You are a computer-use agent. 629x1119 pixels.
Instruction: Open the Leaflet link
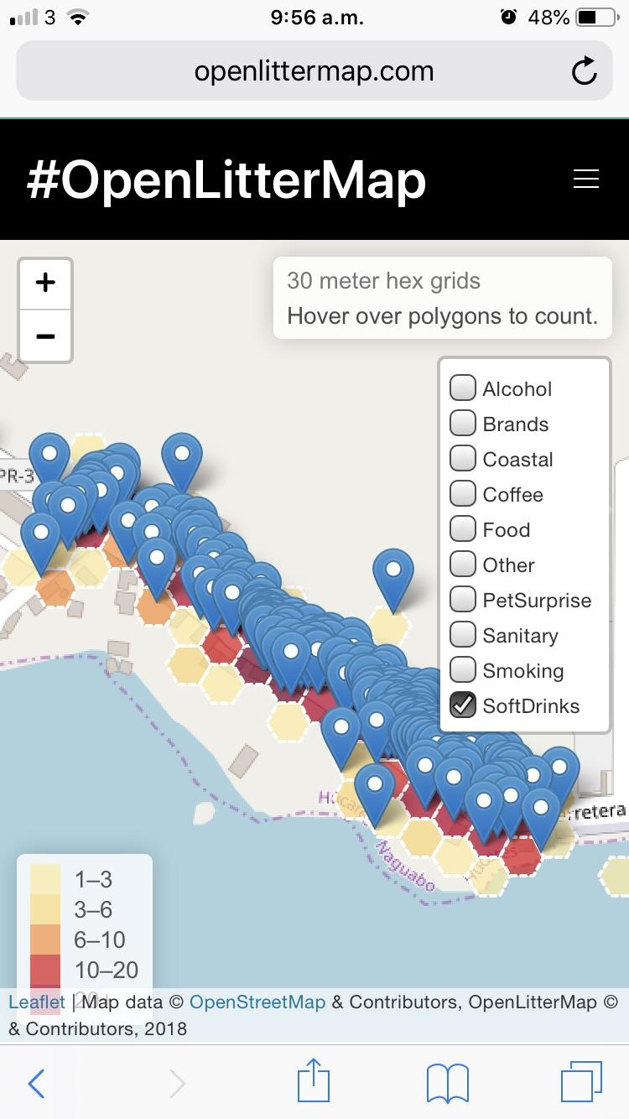pos(36,1002)
